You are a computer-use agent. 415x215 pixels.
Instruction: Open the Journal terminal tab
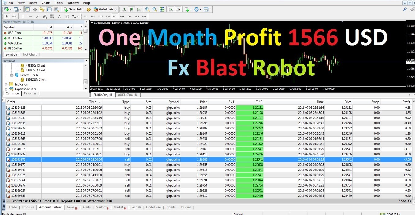185,207
